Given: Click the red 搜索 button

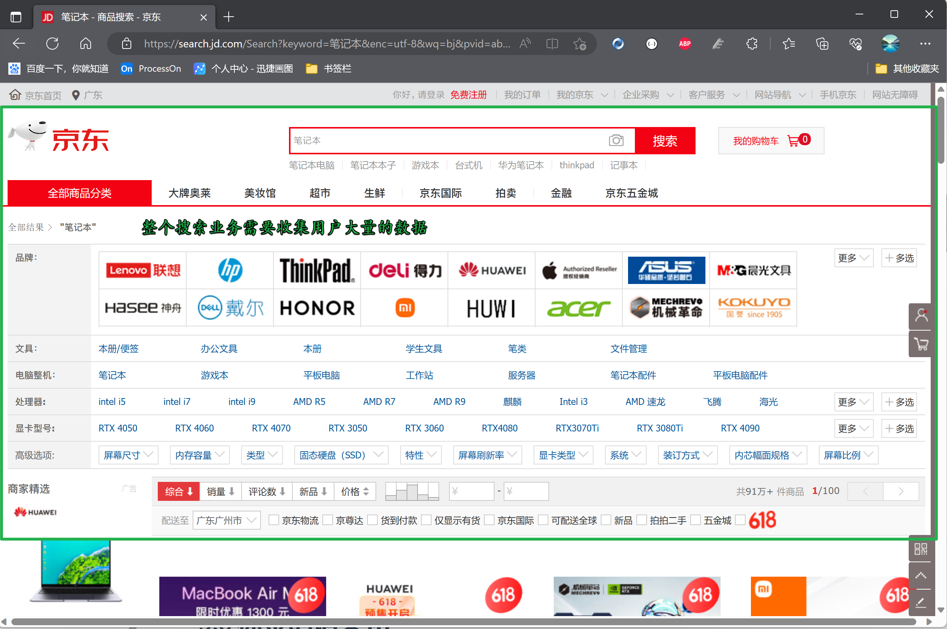Looking at the screenshot, I should [664, 140].
